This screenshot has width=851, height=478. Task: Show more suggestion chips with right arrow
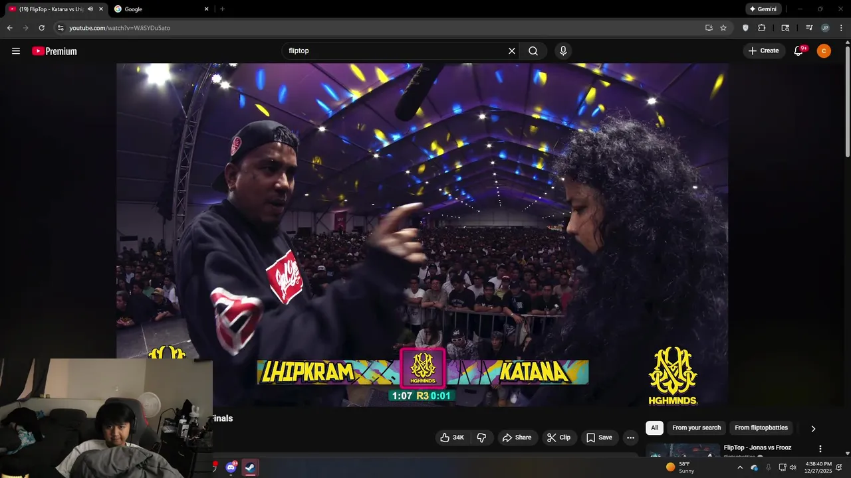pos(812,429)
